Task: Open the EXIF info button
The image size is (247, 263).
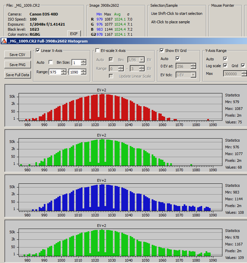Action: coord(74,33)
